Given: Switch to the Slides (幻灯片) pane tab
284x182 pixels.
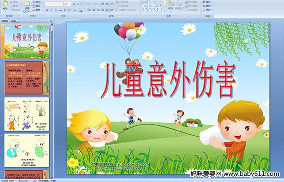Looking at the screenshot, I should (5, 21).
